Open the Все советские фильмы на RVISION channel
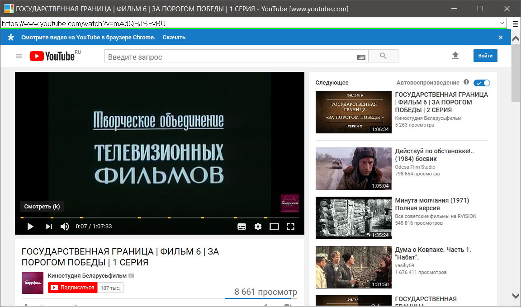The image size is (521, 307). (x=436, y=216)
